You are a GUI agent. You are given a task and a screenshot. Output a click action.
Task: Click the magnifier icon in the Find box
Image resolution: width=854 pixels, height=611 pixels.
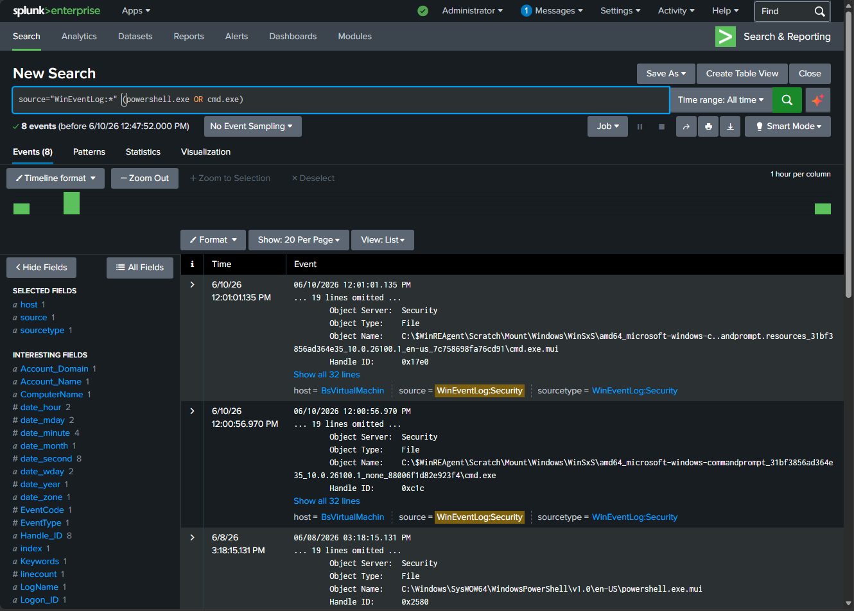(x=819, y=12)
